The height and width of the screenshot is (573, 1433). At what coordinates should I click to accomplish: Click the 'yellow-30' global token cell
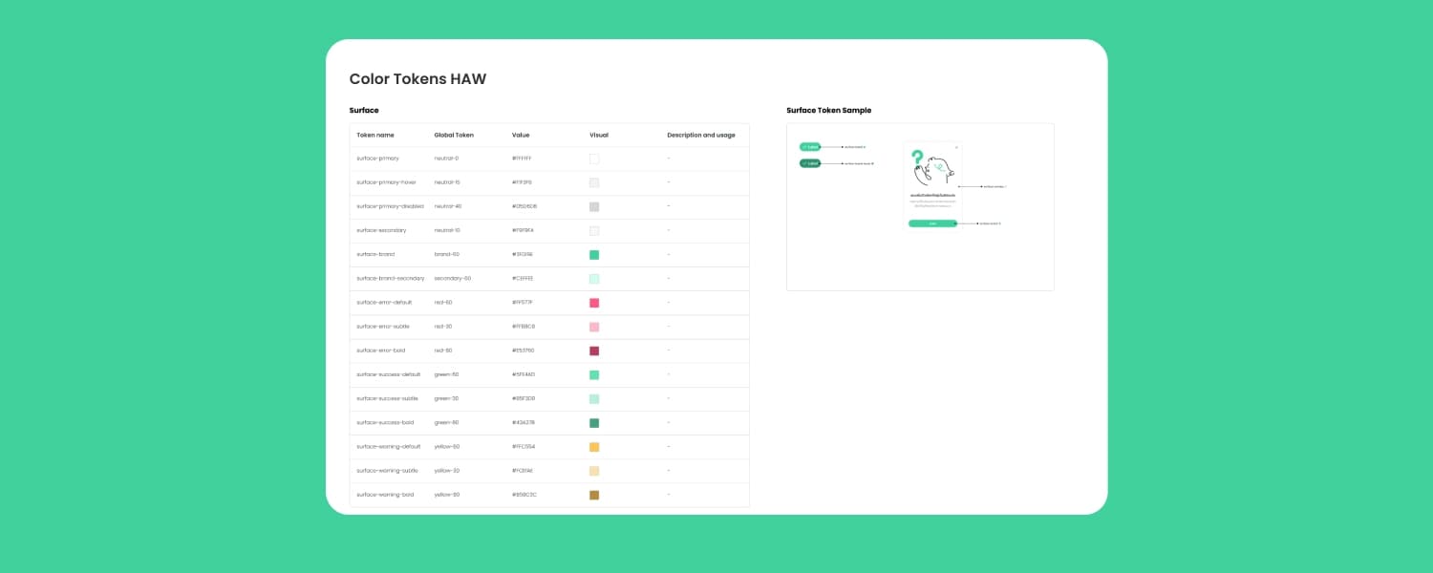(447, 471)
